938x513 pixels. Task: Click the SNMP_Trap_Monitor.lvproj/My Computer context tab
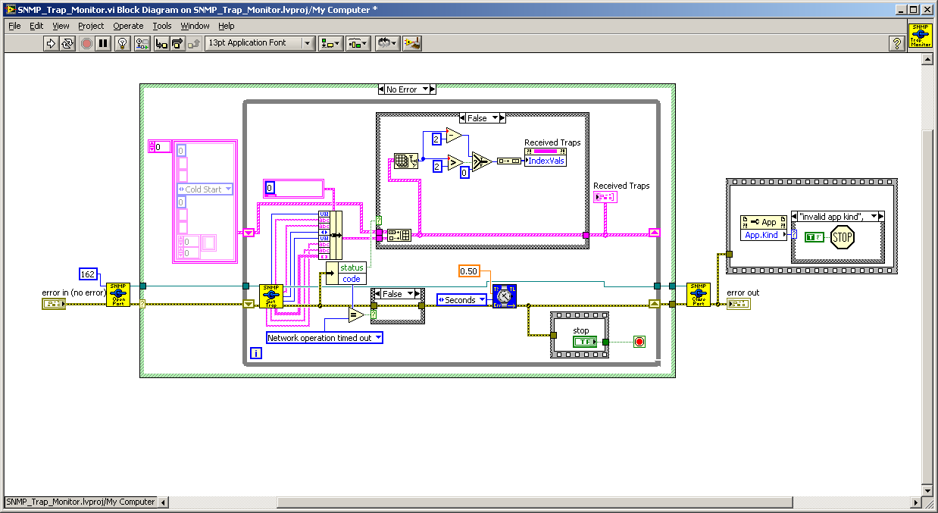pyautogui.click(x=80, y=502)
